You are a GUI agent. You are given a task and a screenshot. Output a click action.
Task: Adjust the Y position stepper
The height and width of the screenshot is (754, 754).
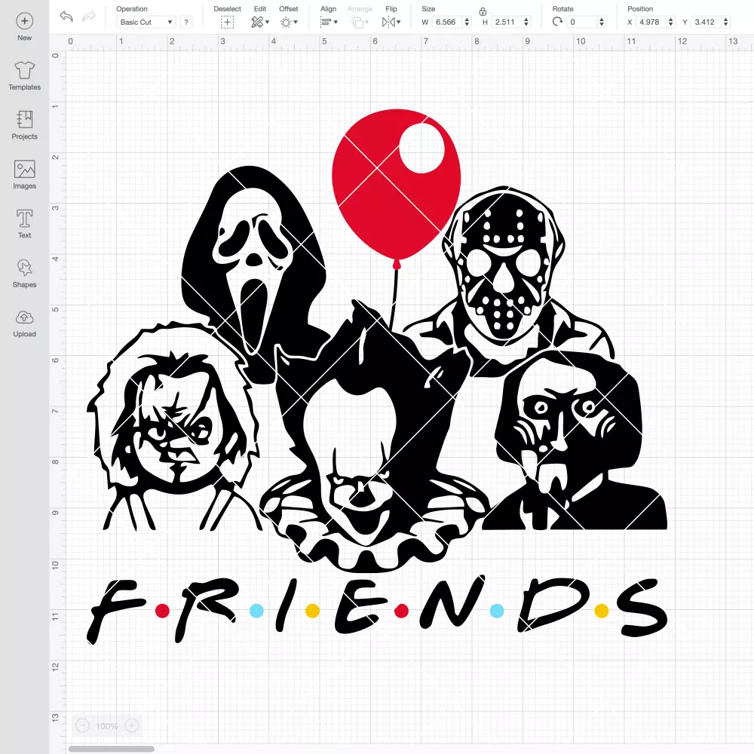[725, 22]
